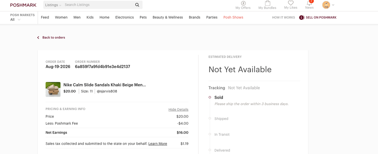Open My Likes heart icon
Viewport: 378px width, 154px height.
click(291, 3)
